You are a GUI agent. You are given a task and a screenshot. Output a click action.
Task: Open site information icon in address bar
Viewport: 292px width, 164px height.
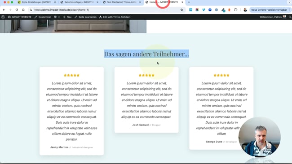pyautogui.click(x=31, y=10)
